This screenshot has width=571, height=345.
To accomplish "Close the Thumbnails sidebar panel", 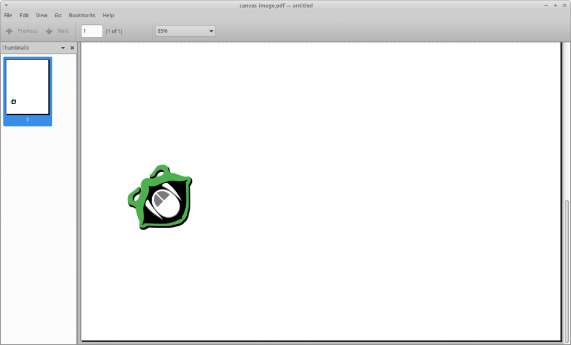I will [72, 48].
